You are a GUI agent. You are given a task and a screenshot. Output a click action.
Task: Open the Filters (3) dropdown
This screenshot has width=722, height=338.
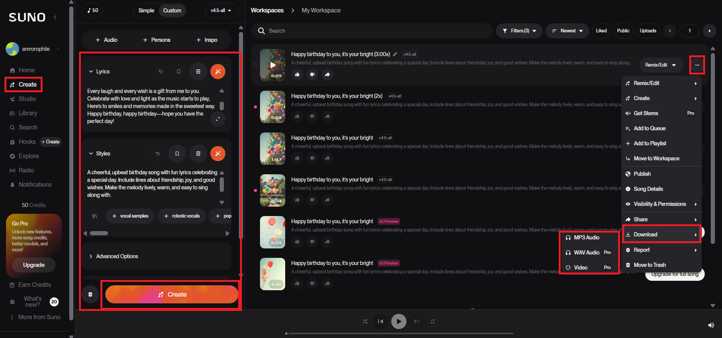coord(519,31)
